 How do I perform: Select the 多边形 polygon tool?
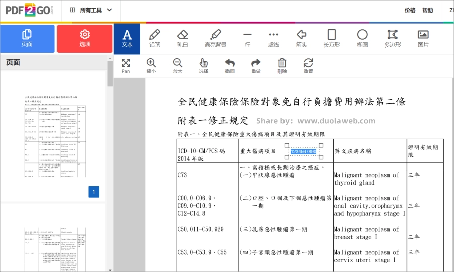click(x=392, y=39)
